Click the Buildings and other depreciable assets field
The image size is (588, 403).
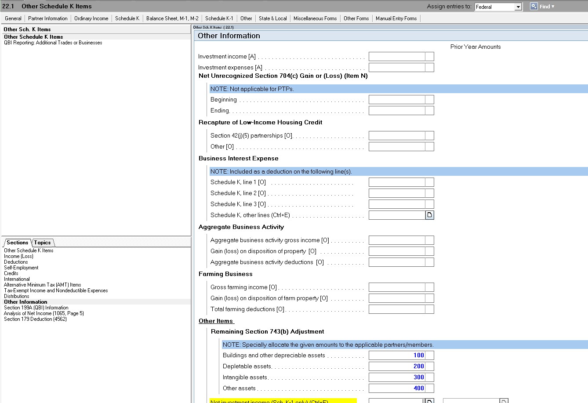click(397, 355)
